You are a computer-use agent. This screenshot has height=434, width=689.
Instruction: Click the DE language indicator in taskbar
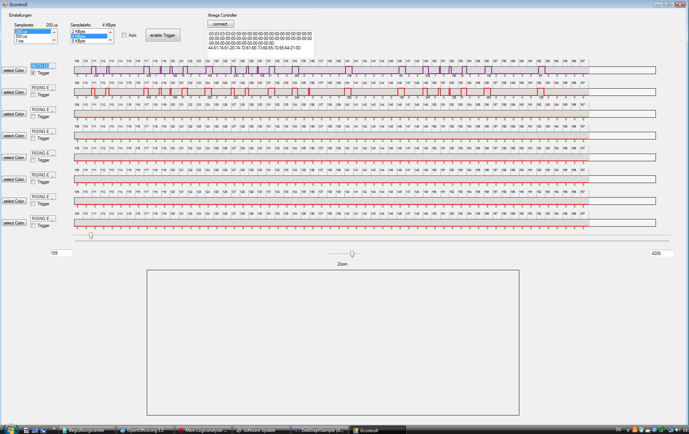[x=619, y=430]
